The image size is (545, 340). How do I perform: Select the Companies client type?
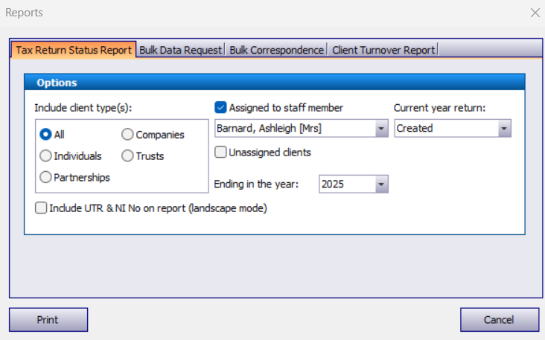click(127, 135)
